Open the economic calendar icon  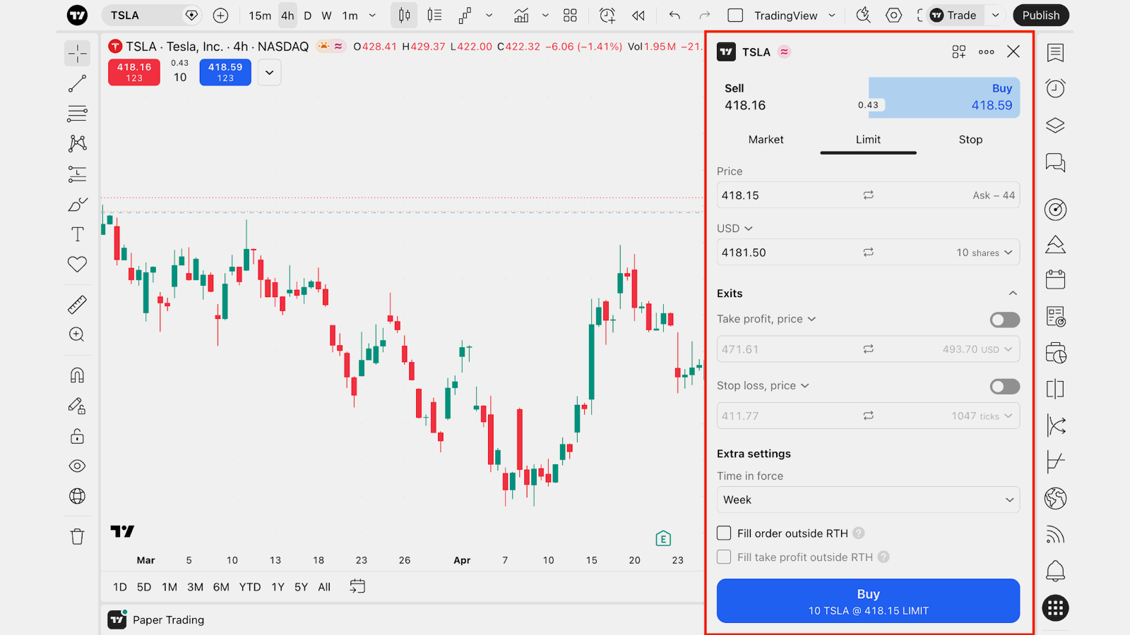click(x=1055, y=279)
